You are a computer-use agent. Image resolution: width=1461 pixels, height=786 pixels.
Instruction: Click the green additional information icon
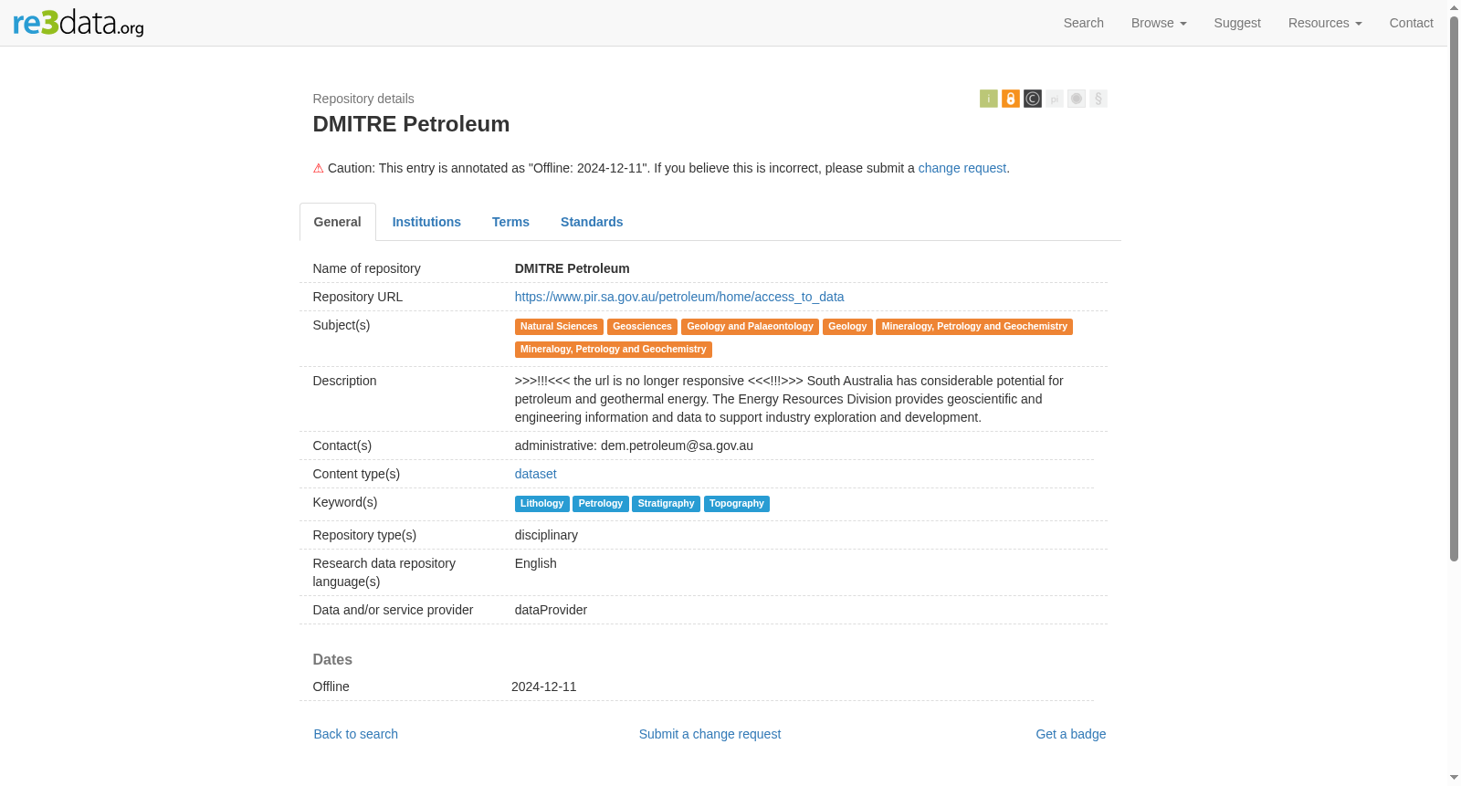click(x=988, y=99)
